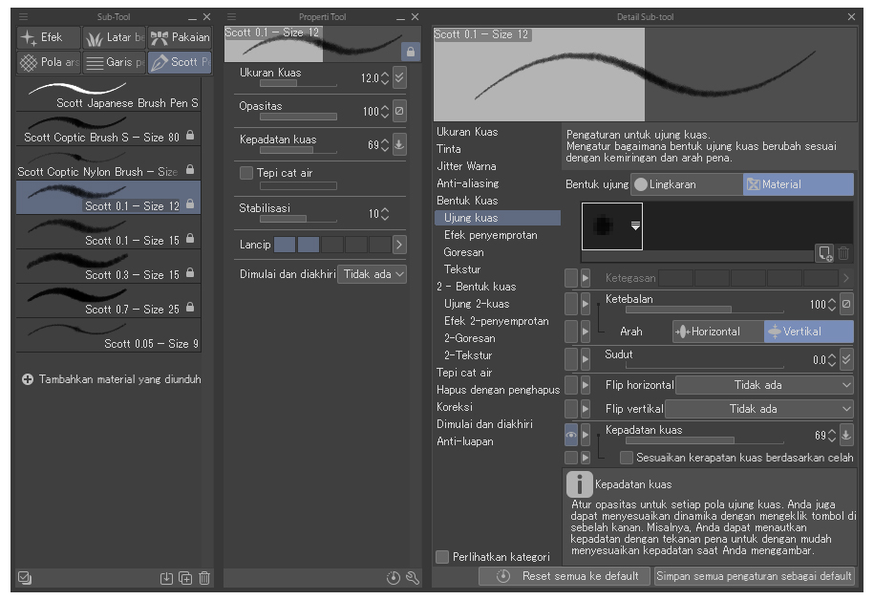Screen dimensions: 874x600
Task: Select Tekstur in the category list
Action: point(462,269)
